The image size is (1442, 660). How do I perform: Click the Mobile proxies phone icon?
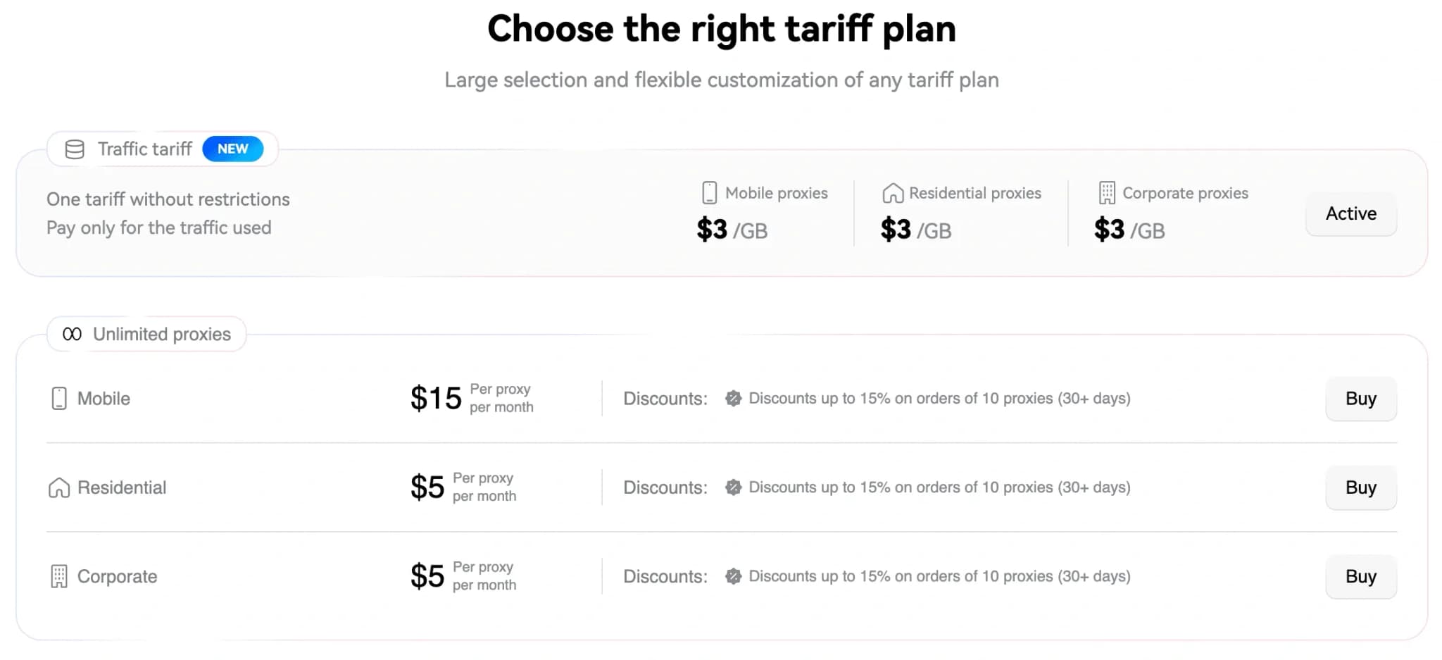(x=709, y=193)
